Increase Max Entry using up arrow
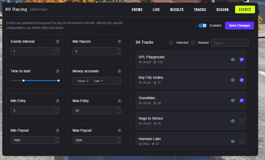 tap(119, 109)
